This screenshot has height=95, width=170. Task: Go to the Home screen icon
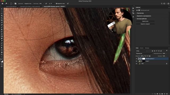click(x=2, y=3)
